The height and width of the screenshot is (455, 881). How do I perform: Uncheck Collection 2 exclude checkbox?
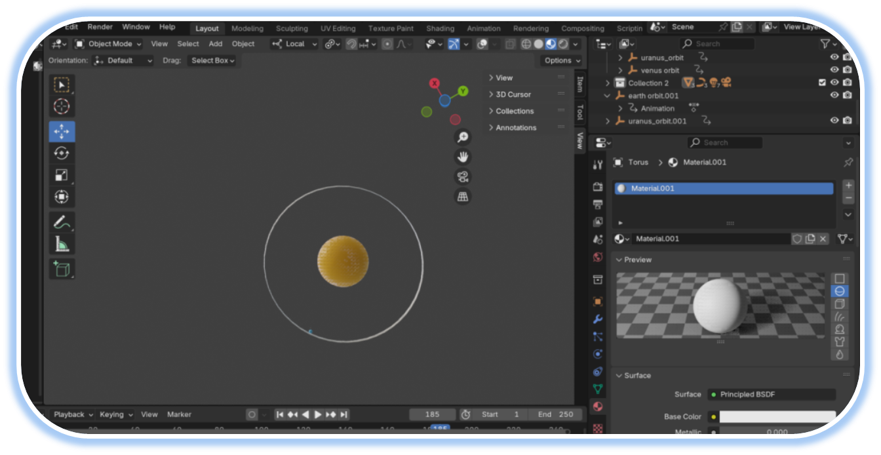822,83
